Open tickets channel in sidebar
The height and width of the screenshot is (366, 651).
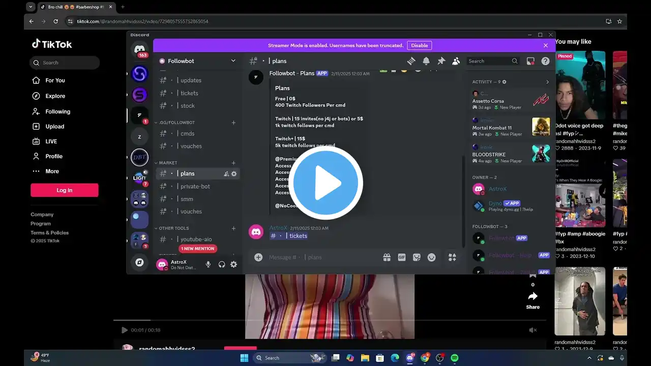(197, 93)
